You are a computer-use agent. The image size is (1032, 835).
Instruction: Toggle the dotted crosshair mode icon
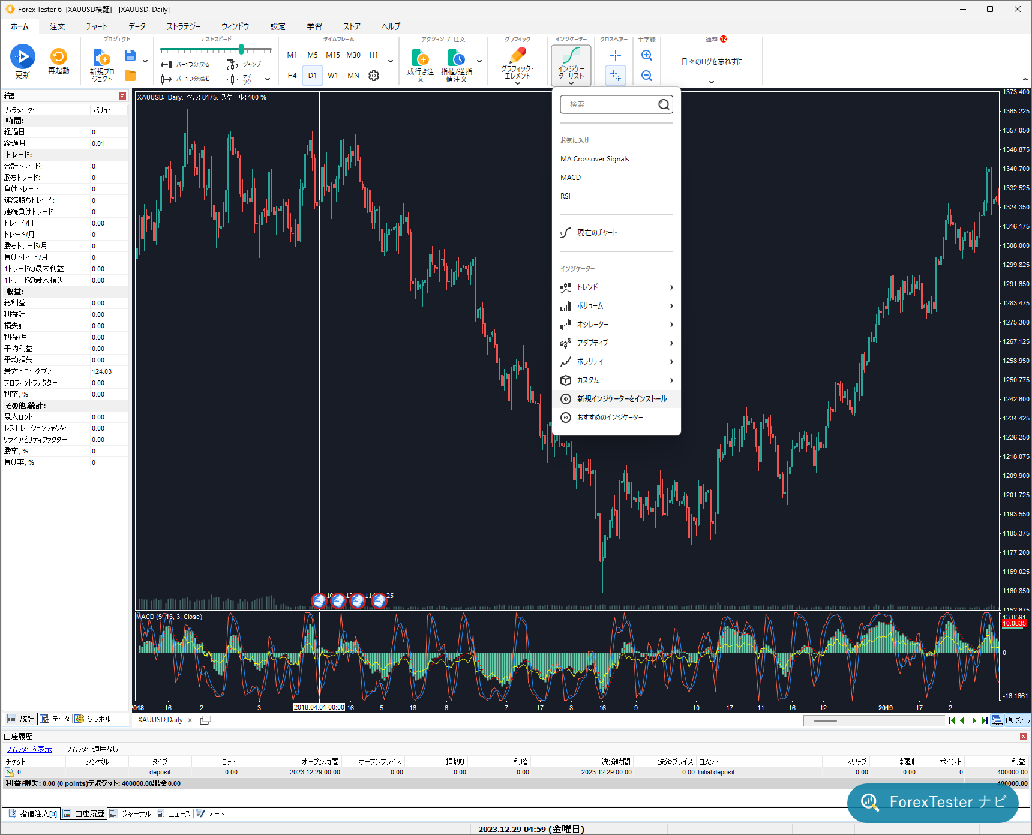616,76
